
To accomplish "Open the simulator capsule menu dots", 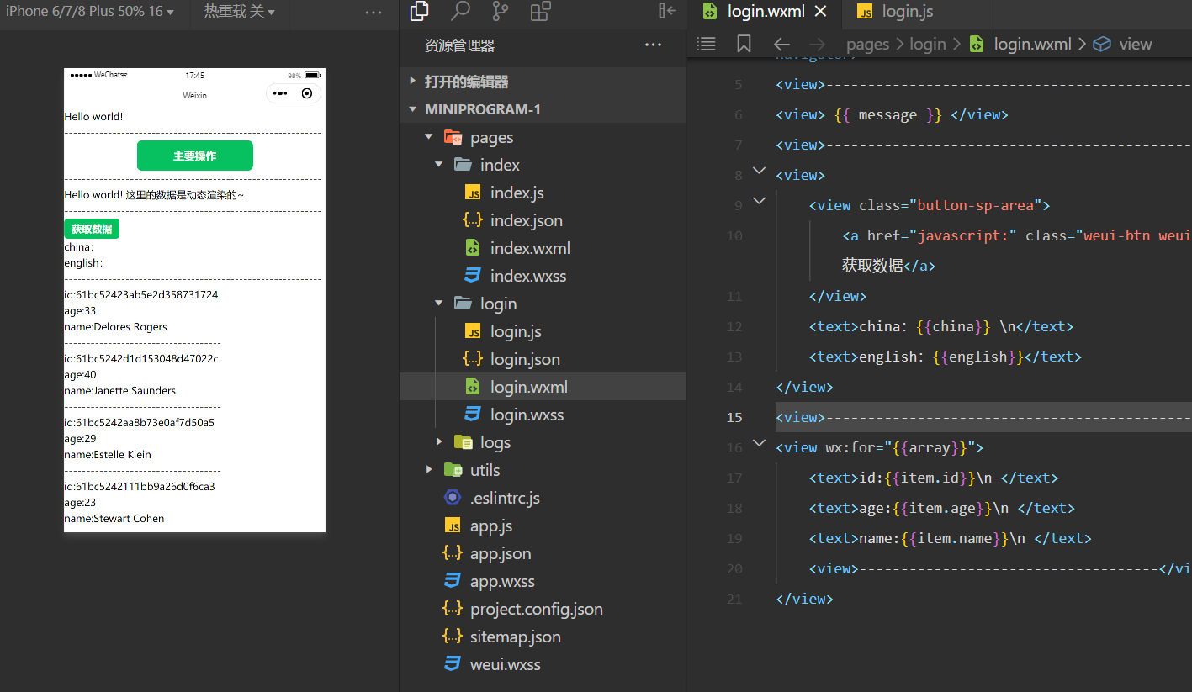I will [280, 93].
